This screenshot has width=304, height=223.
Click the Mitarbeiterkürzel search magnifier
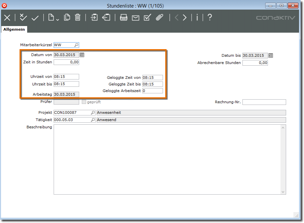[x=76, y=45]
